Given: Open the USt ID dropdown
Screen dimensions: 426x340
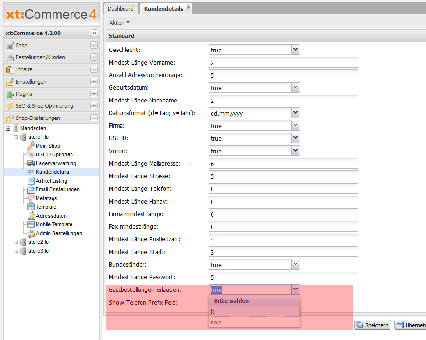Looking at the screenshot, I should (296, 138).
